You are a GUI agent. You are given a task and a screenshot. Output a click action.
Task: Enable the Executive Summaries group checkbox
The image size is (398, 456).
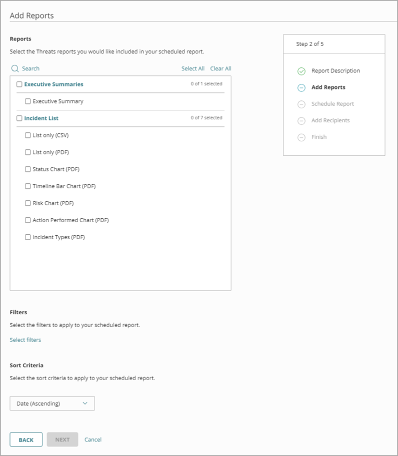(x=19, y=84)
